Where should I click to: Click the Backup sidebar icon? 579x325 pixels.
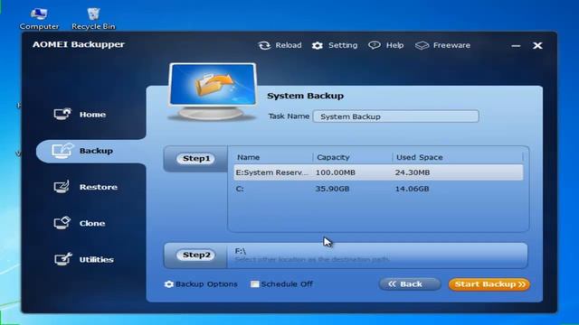[x=62, y=151]
